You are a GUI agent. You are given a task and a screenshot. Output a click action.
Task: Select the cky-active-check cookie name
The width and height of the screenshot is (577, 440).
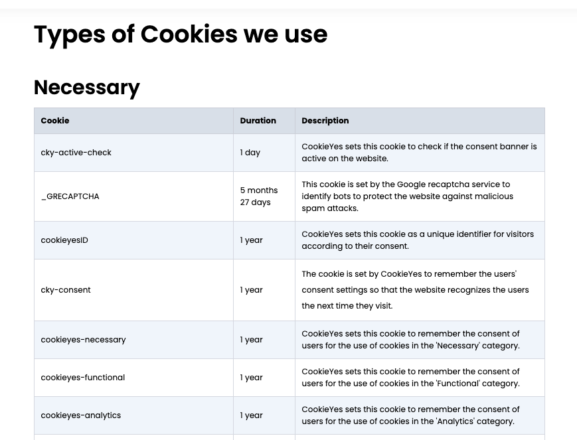click(x=76, y=153)
